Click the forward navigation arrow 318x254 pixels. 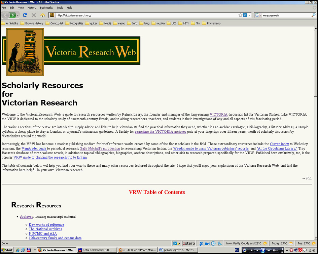12,15
